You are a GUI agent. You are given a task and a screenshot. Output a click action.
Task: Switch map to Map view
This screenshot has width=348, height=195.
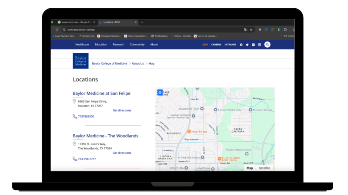tap(250, 168)
